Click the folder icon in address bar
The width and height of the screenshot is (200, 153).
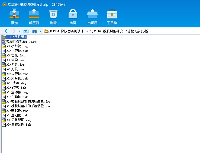click(x=46, y=31)
